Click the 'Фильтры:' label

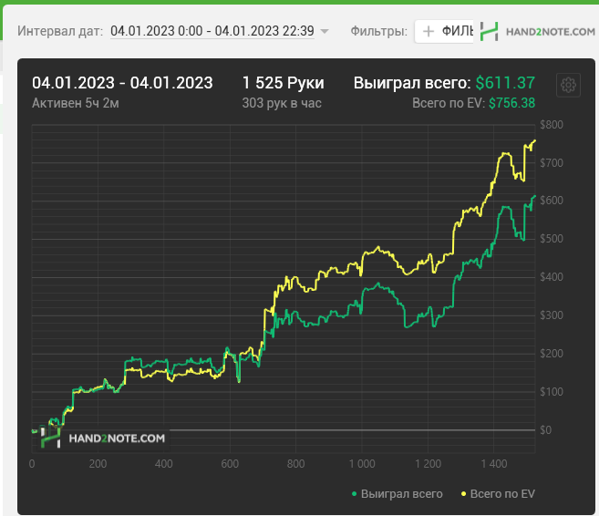(379, 31)
